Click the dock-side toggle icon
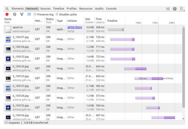Screen dimensions: 188x129 click(x=181, y=9)
